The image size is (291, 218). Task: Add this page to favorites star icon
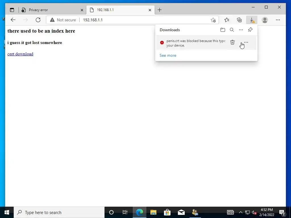(213, 20)
